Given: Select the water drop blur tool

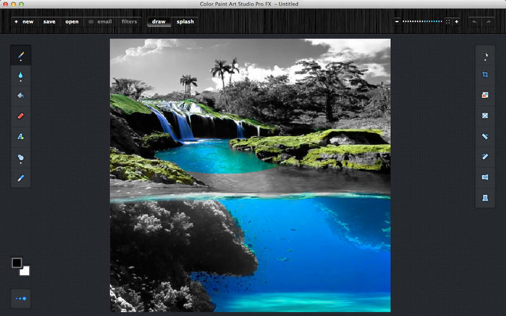Looking at the screenshot, I should click(x=21, y=75).
